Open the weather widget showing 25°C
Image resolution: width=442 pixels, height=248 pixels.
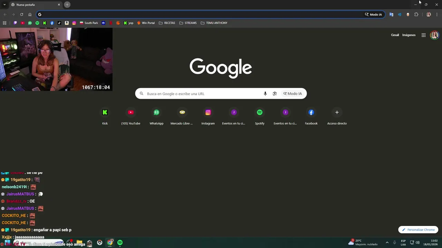(x=363, y=242)
